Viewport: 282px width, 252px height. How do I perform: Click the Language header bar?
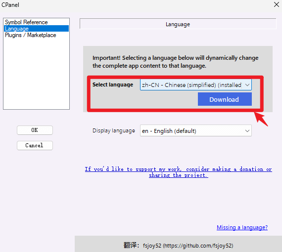[178, 24]
